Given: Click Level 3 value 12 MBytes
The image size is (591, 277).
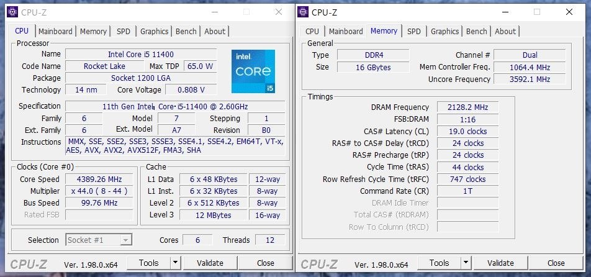Looking at the screenshot, I should [x=214, y=215].
